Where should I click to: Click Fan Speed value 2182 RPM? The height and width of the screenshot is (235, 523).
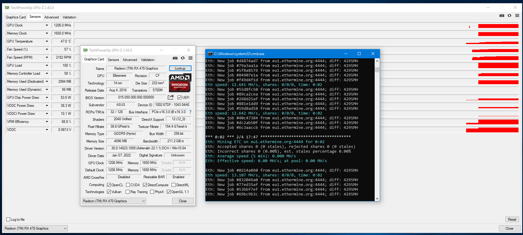(62, 57)
